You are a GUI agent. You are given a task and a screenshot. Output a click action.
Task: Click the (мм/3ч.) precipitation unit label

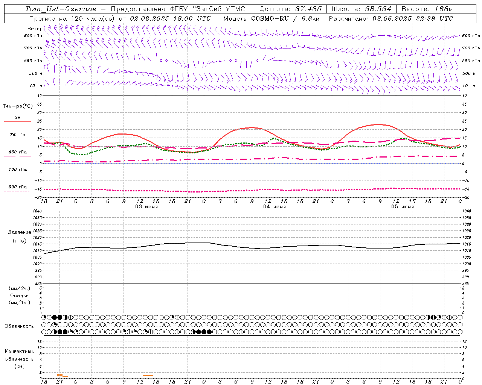(x=20, y=288)
